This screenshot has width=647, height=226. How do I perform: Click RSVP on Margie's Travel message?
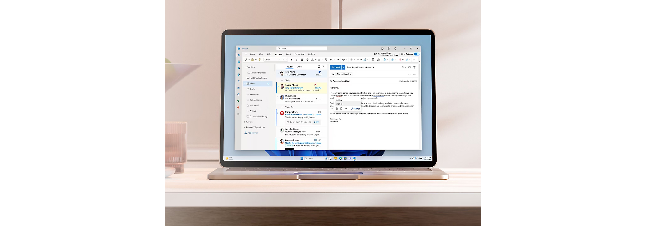[x=316, y=122]
